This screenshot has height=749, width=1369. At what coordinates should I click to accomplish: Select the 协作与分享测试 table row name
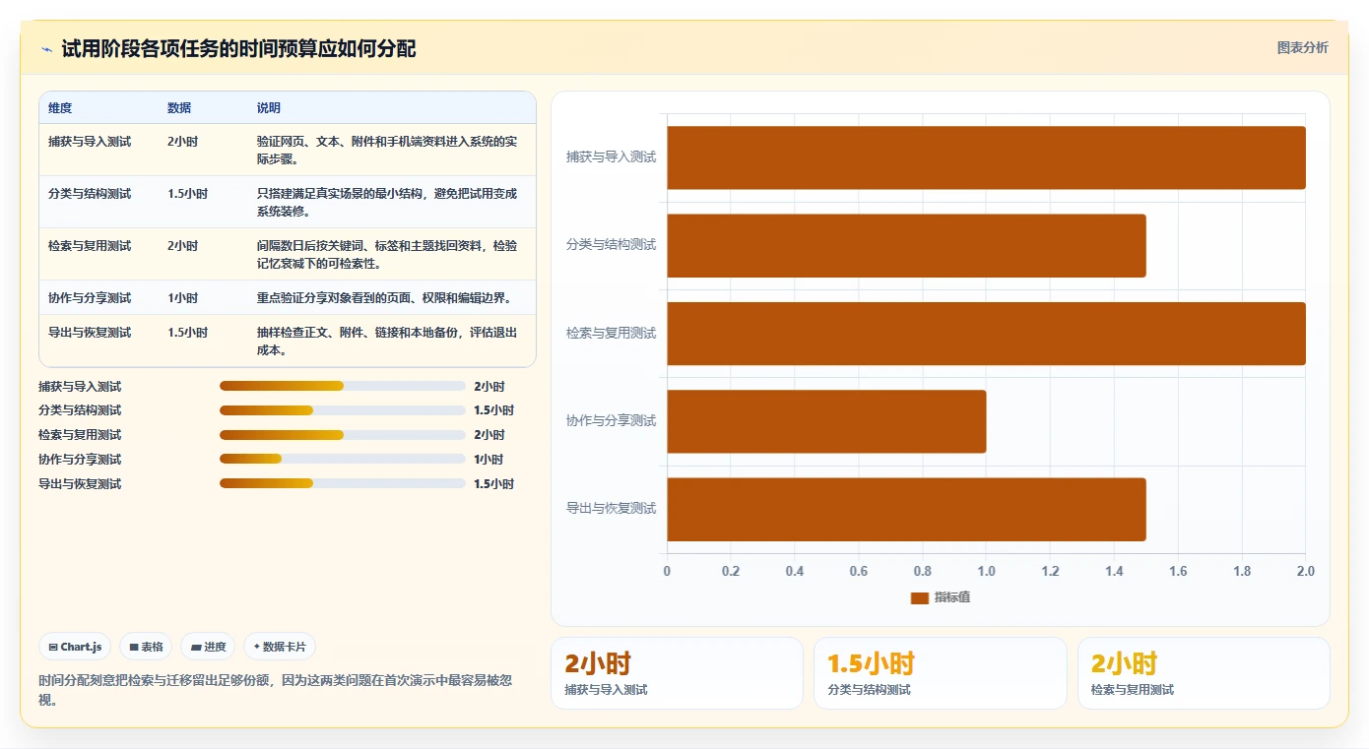coord(90,298)
